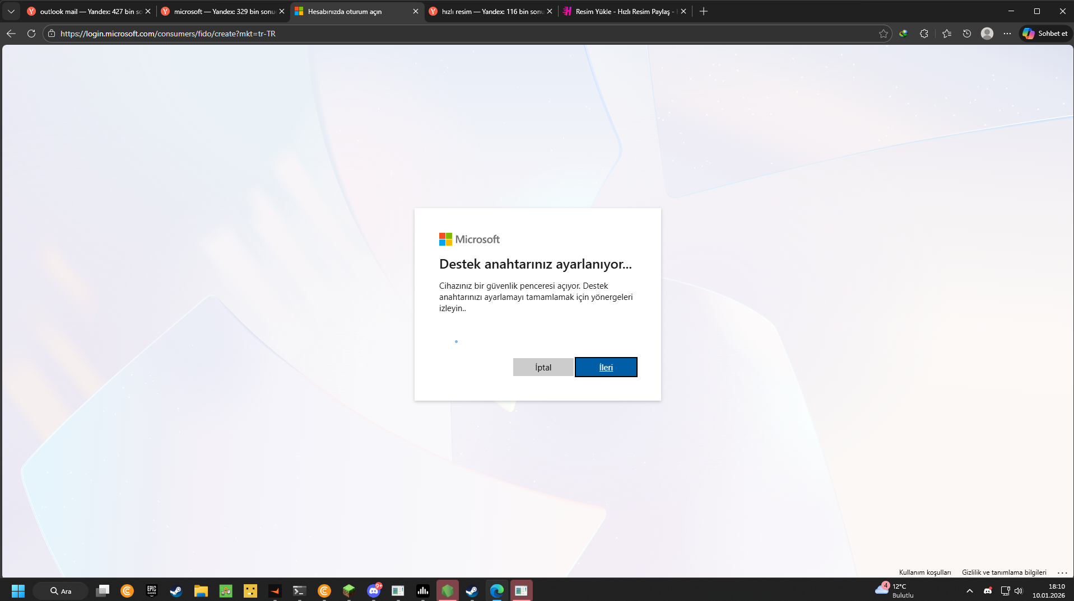Close the hızlı resim Yandex tab

pos(550,11)
